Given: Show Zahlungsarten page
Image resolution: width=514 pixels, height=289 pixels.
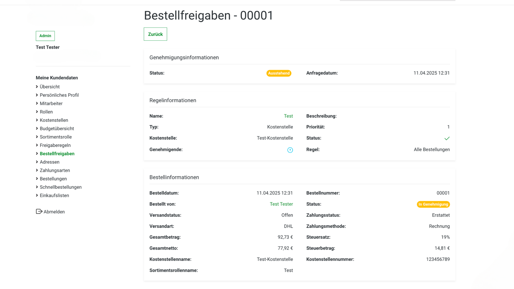Looking at the screenshot, I should [x=55, y=170].
